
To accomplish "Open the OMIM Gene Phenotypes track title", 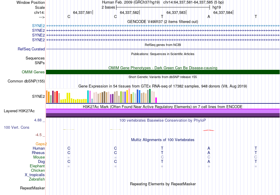I will (163, 68).
